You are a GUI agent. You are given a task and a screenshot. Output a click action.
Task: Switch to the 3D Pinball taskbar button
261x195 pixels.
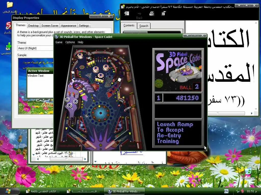124,191
